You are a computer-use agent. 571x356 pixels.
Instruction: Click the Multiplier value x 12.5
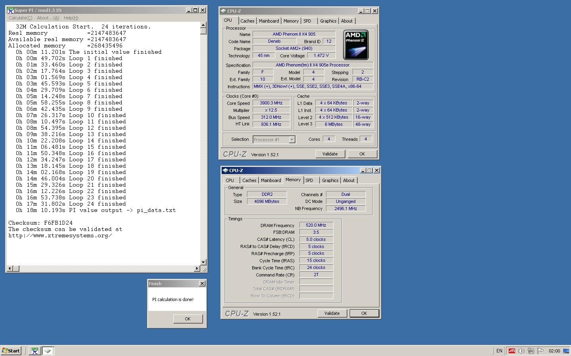click(271, 110)
